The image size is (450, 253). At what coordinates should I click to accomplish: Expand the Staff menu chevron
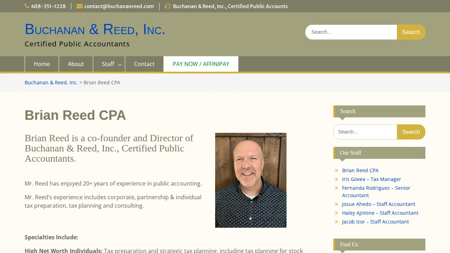120,65
